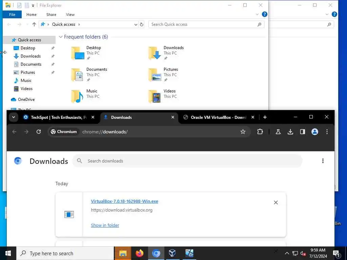
Task: Open the Share ribbon tab
Action: (51, 15)
